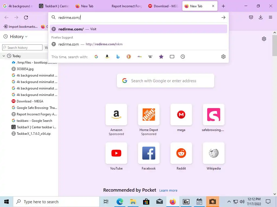Open Microsoft Edge from taskbar
The width and height of the screenshot is (277, 207).
(x=120, y=202)
